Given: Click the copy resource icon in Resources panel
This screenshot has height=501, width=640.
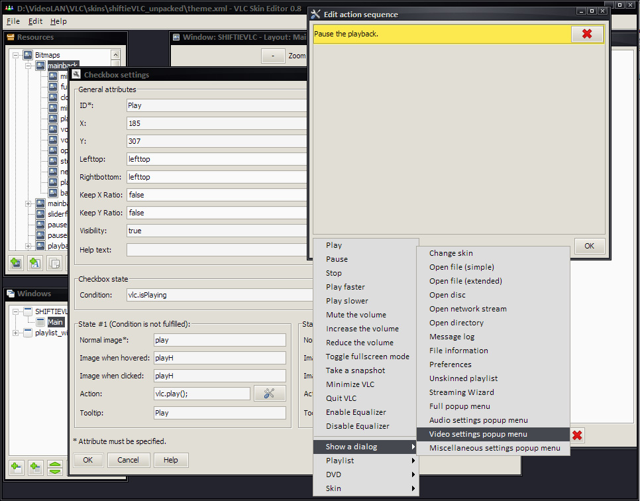Looking at the screenshot, I should 54,263.
